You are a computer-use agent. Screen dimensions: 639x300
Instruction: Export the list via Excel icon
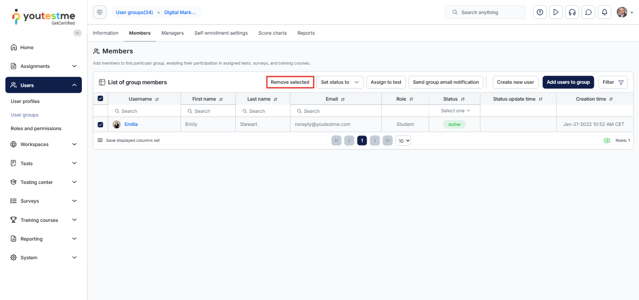point(607,140)
